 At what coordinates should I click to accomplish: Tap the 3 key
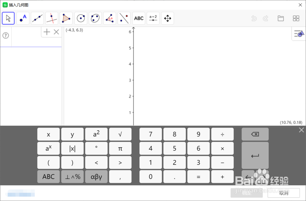point(199,163)
